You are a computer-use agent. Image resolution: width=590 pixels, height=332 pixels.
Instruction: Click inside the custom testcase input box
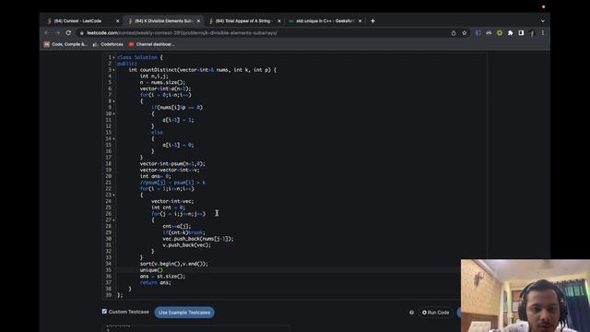[195, 329]
